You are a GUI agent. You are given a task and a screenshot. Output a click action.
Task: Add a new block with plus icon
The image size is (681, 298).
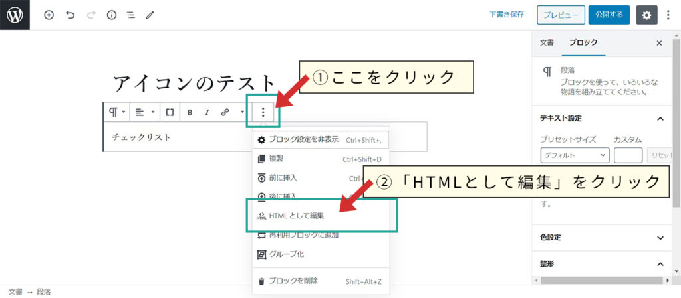click(49, 15)
